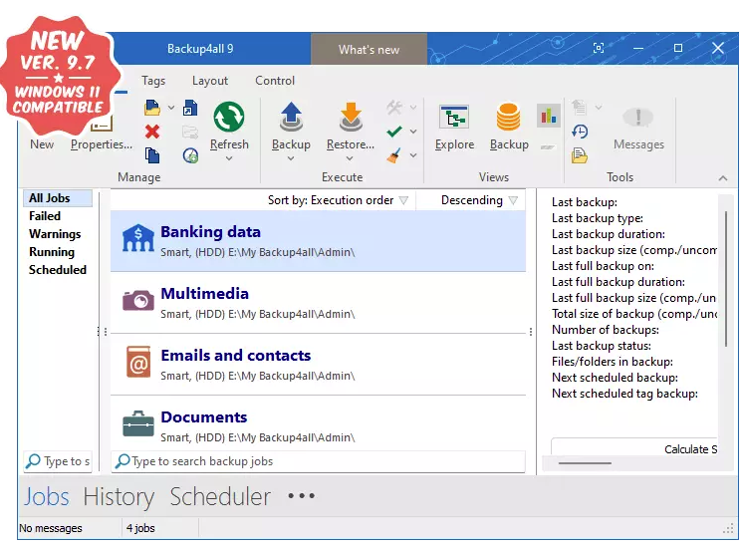Switch to the Layout ribbon tab
The width and height of the screenshot is (744, 549).
210,81
